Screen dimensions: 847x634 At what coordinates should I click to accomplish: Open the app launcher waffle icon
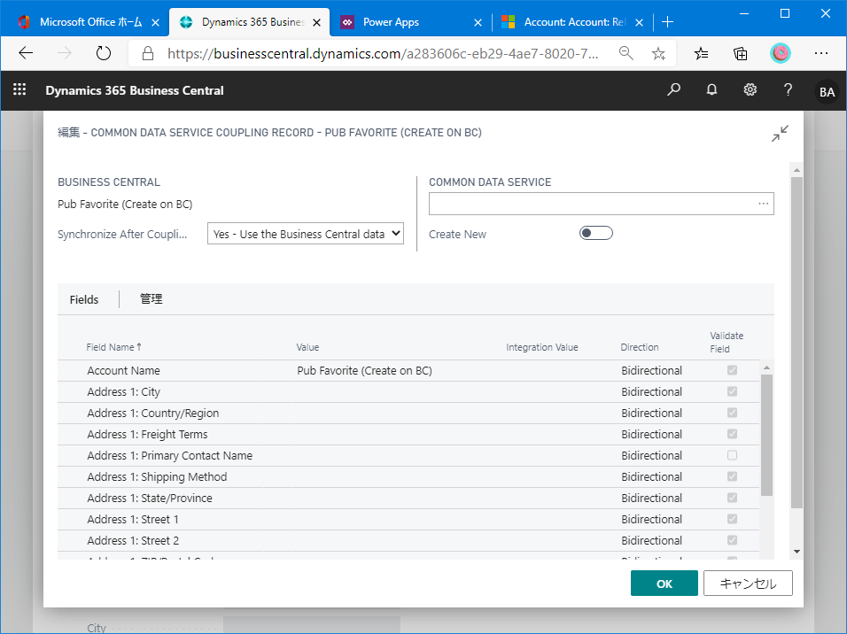pos(19,89)
